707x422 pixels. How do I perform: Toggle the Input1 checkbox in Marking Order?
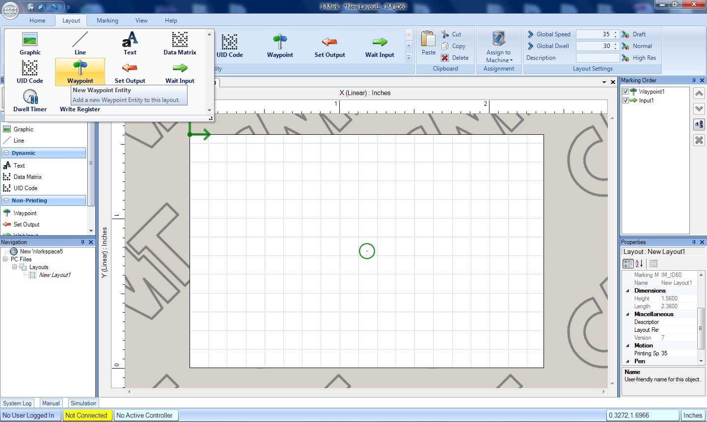coord(625,100)
